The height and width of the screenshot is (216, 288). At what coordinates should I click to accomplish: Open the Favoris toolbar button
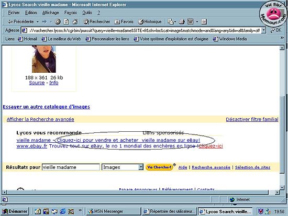tap(124, 21)
